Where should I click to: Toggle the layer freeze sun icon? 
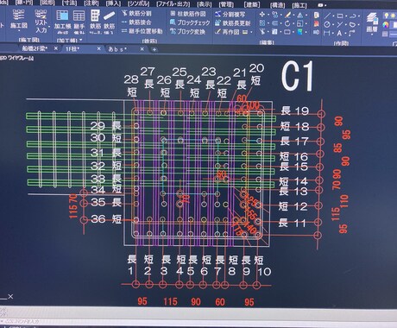pos(393,16)
